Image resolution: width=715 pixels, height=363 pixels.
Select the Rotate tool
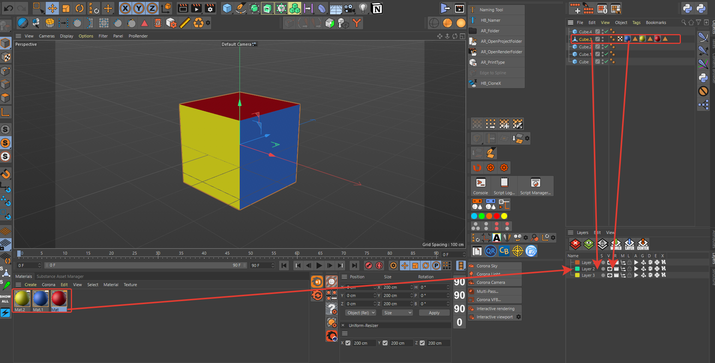[x=80, y=8]
